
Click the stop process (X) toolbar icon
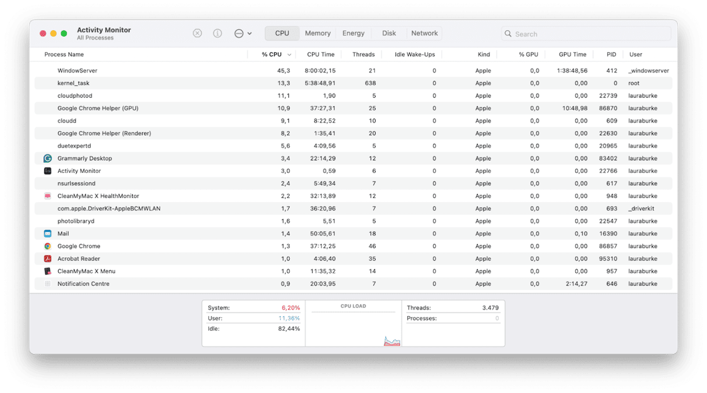tap(197, 33)
